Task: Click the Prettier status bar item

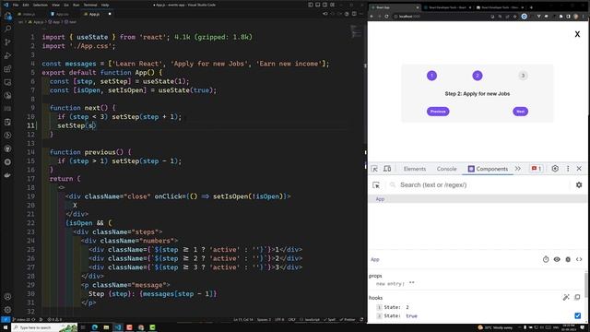Action: tap(348, 320)
